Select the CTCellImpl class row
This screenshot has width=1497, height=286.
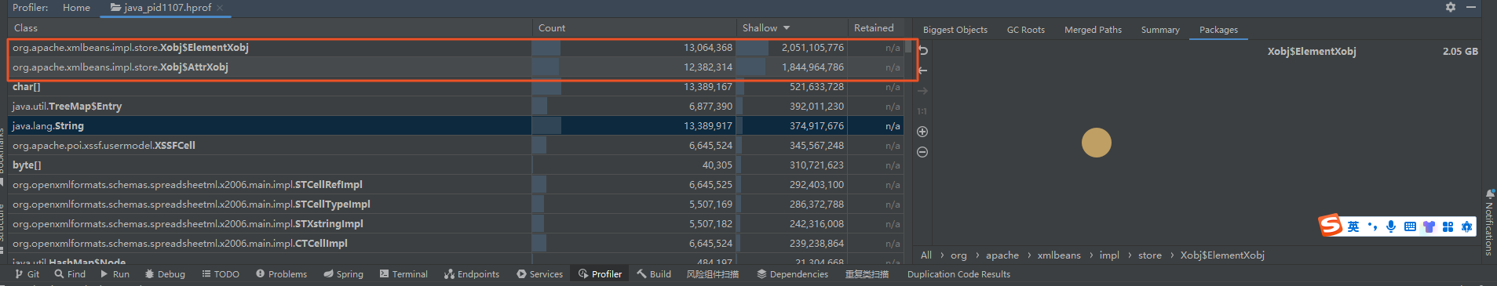pyautogui.click(x=455, y=244)
